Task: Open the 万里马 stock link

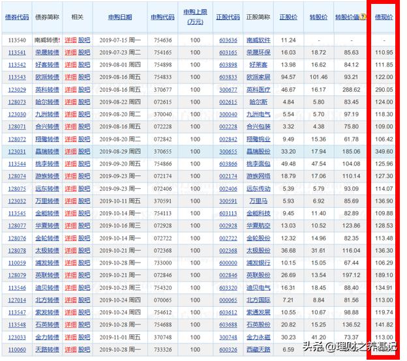Action: tap(258, 201)
